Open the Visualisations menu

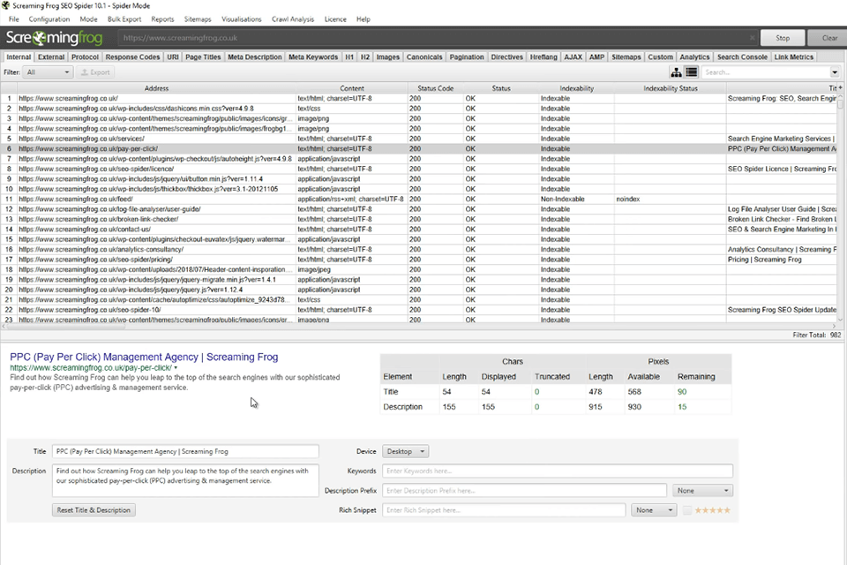242,19
